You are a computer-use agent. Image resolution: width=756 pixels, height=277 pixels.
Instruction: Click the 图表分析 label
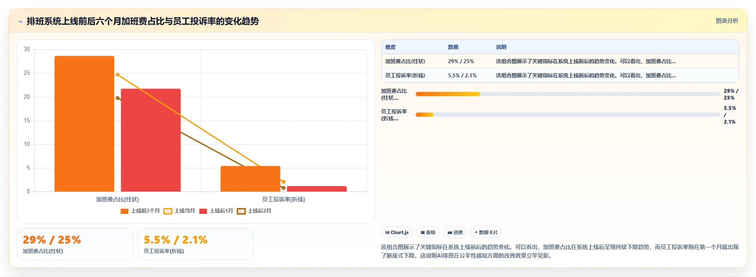[727, 21]
